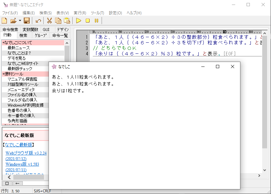Screen dimensions: 271x194
Task: Collapse the +なでしこについて group
Action: [17, 43]
